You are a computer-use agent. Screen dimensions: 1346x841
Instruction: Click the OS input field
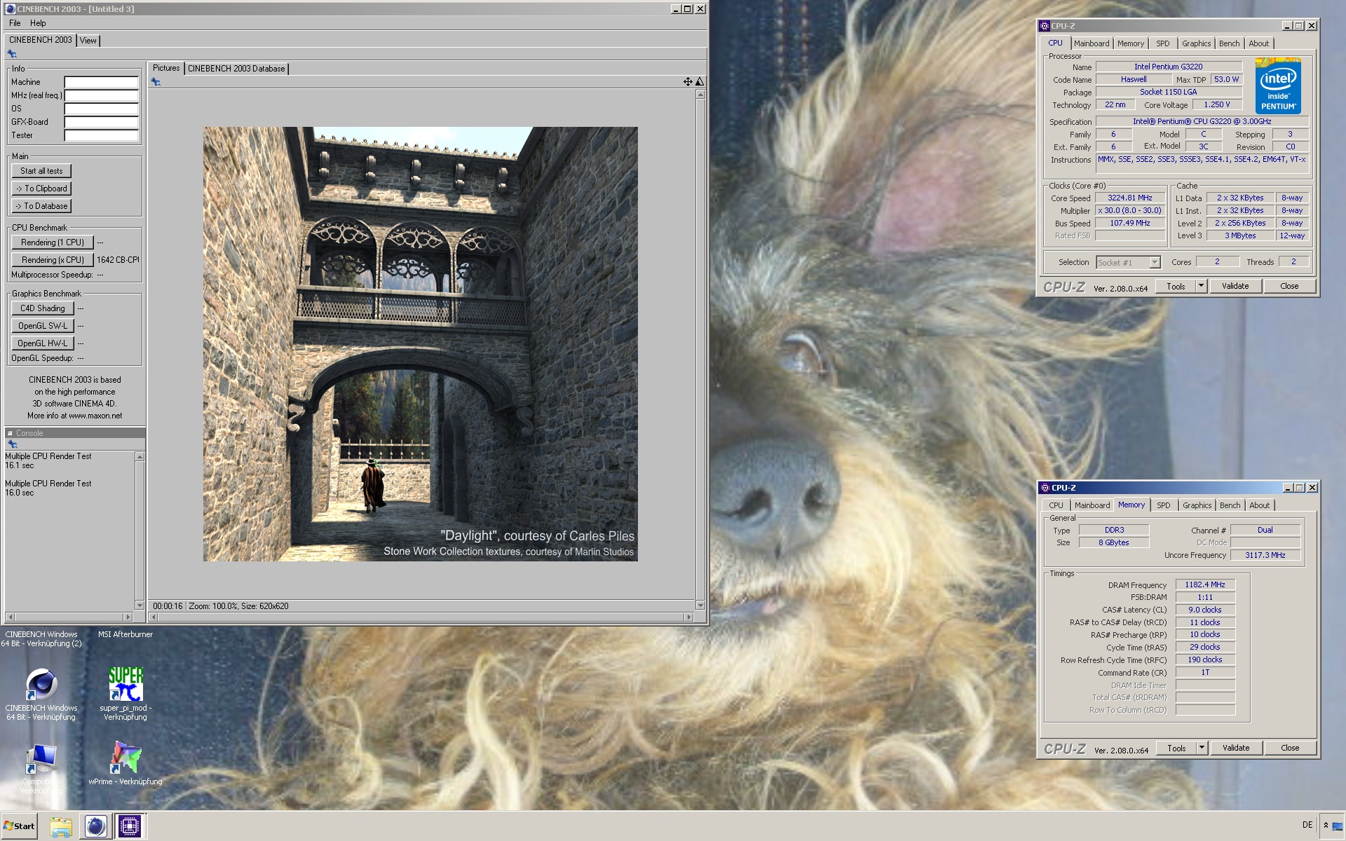102,109
